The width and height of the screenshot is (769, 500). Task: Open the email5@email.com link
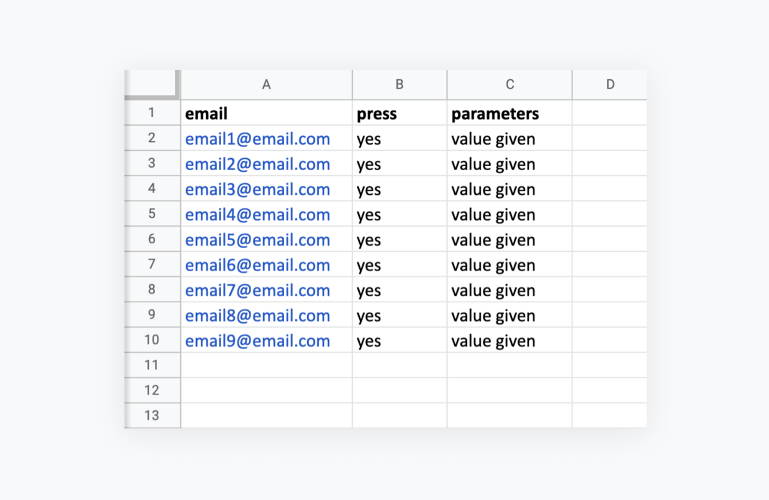pyautogui.click(x=258, y=240)
